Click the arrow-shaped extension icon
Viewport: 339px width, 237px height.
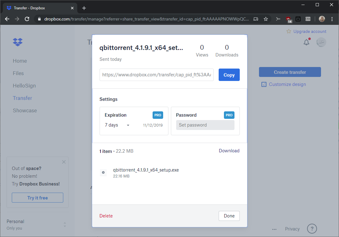[278, 19]
